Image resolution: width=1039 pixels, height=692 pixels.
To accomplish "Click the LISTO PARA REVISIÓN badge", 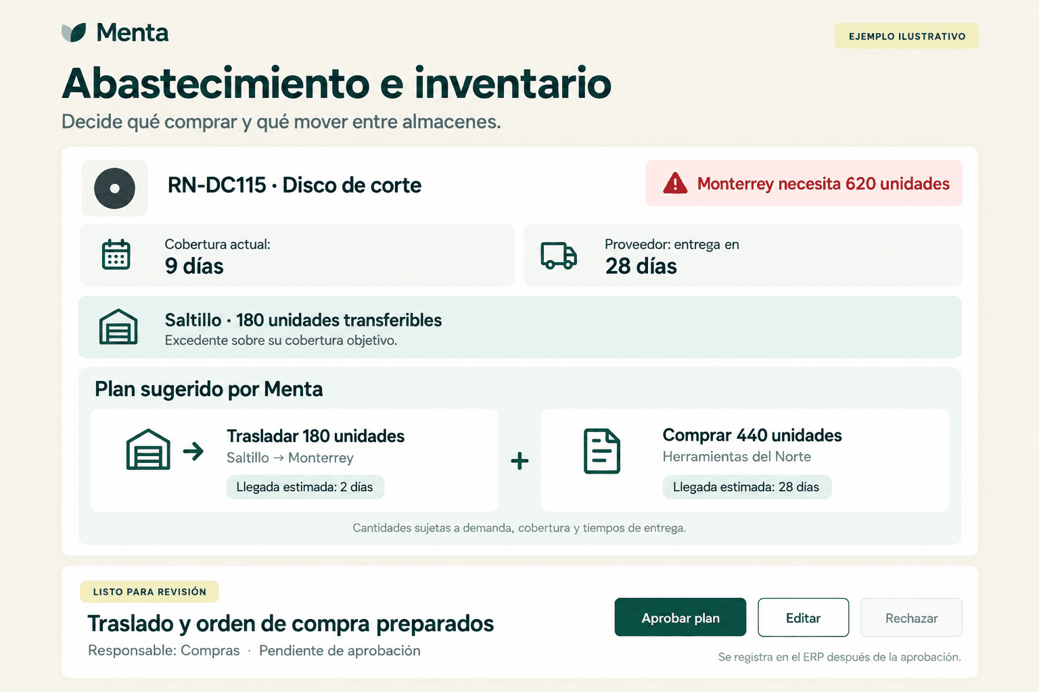I will [x=149, y=591].
